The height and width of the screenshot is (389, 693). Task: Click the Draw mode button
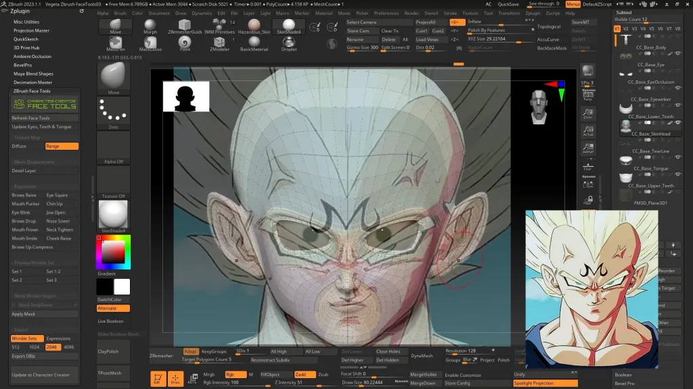(175, 379)
